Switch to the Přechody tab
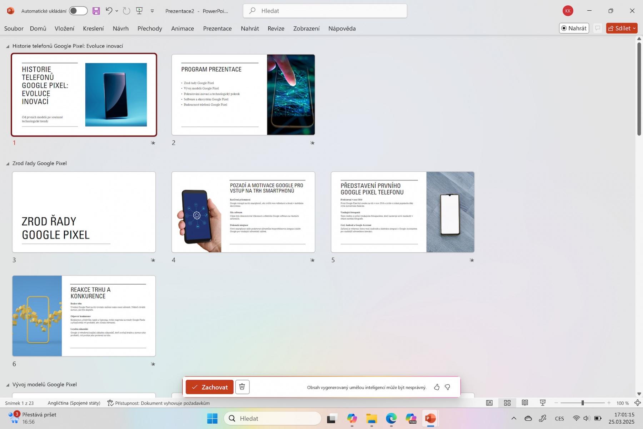 click(150, 28)
